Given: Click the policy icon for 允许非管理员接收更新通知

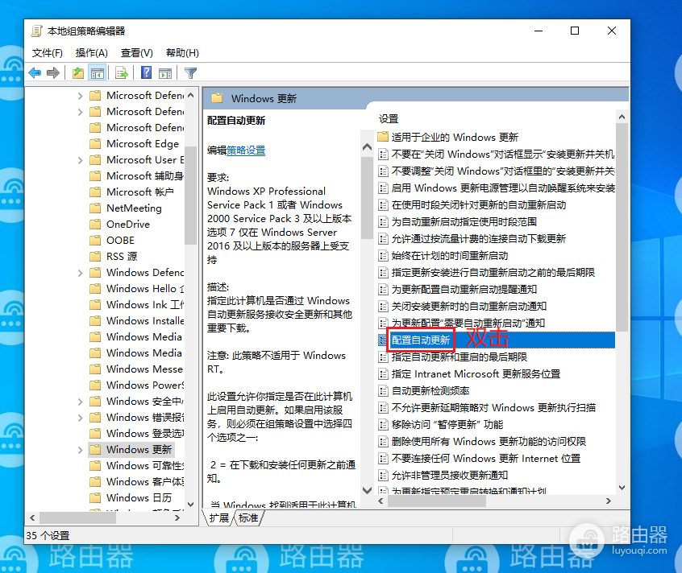Looking at the screenshot, I should (383, 476).
